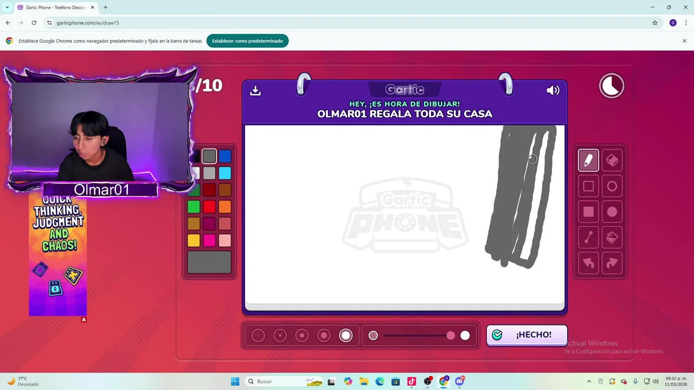Download the drawing with the download icon
This screenshot has height=390, width=694.
coord(255,90)
